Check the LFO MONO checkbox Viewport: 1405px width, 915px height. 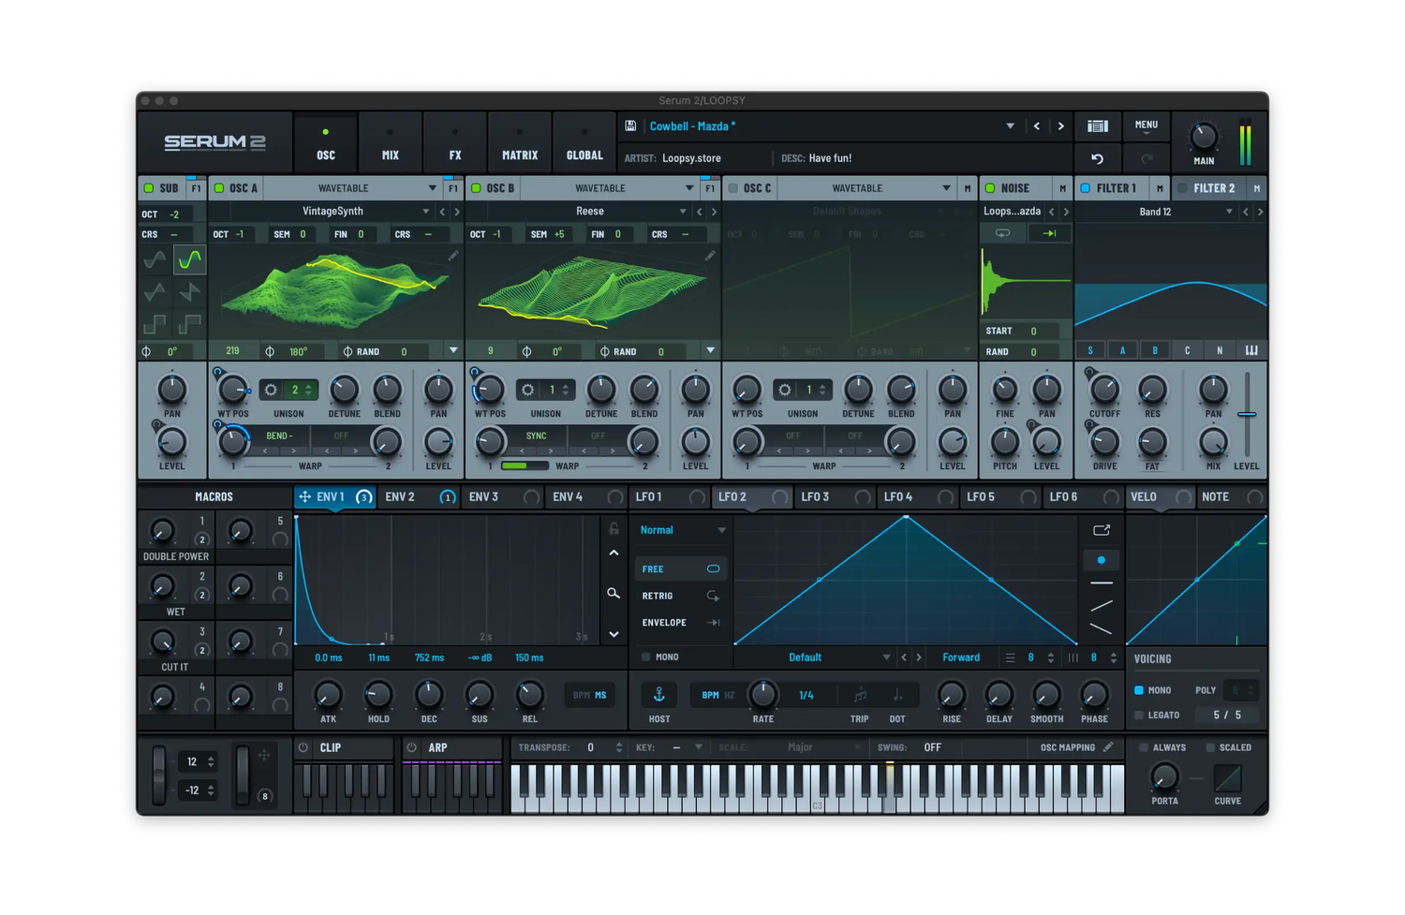tap(645, 657)
